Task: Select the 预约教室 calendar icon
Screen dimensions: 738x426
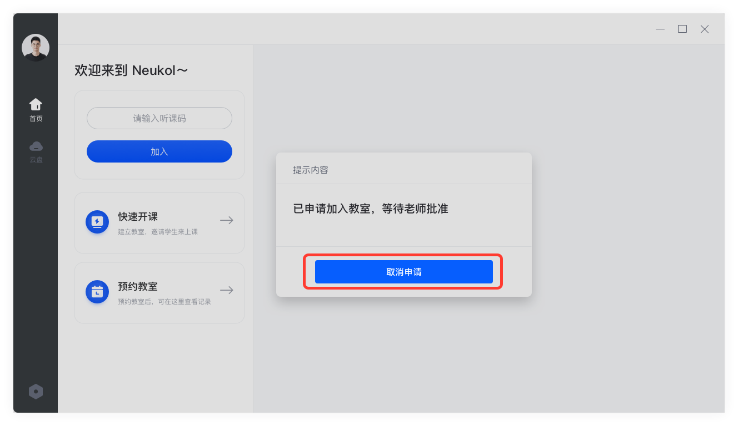Action: (97, 292)
